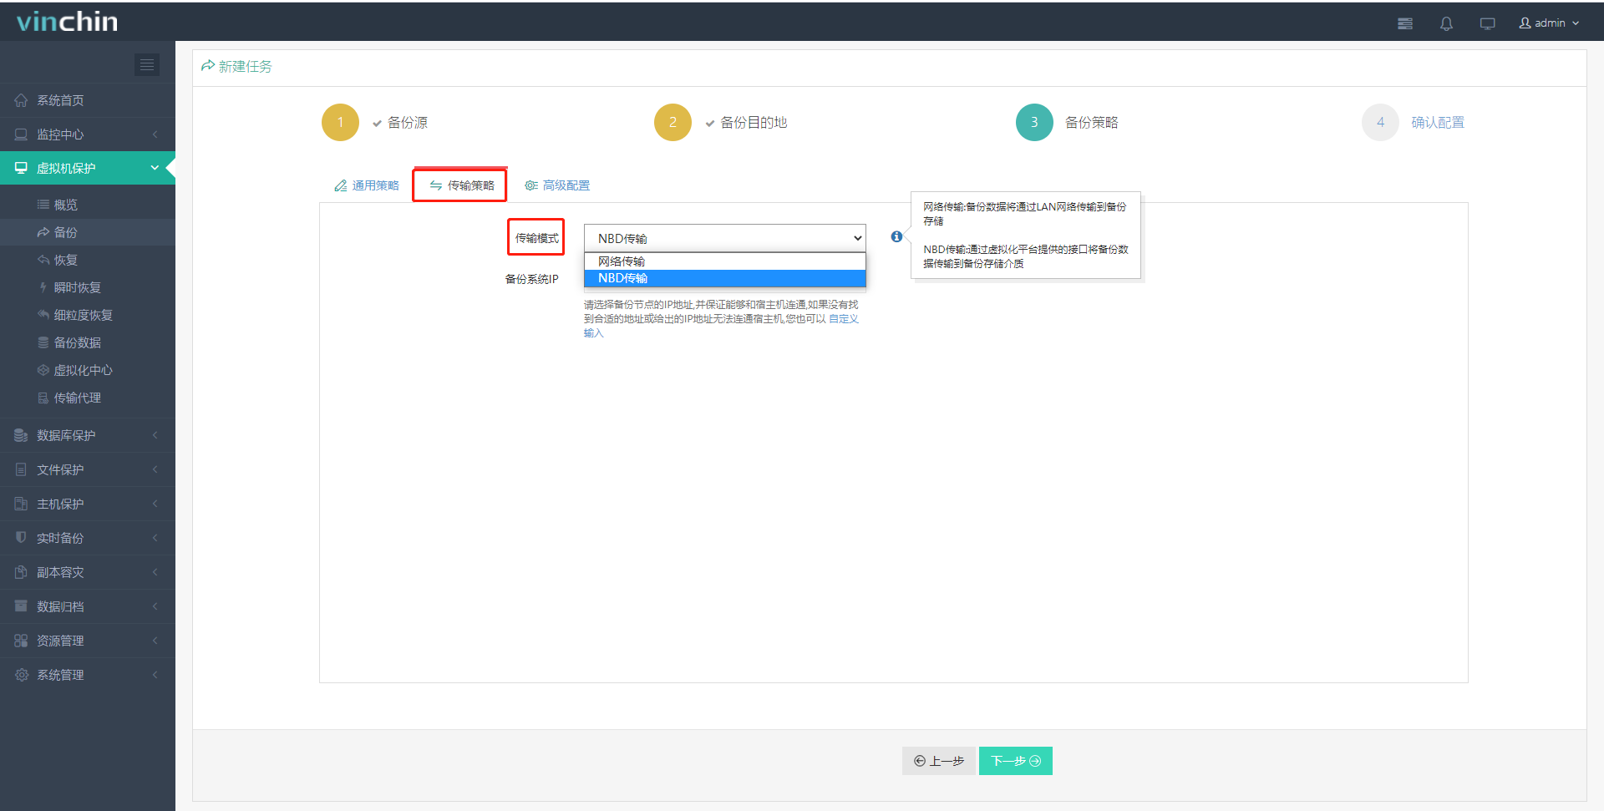Switch to the 通用策略 tab
This screenshot has width=1604, height=811.
pyautogui.click(x=367, y=185)
